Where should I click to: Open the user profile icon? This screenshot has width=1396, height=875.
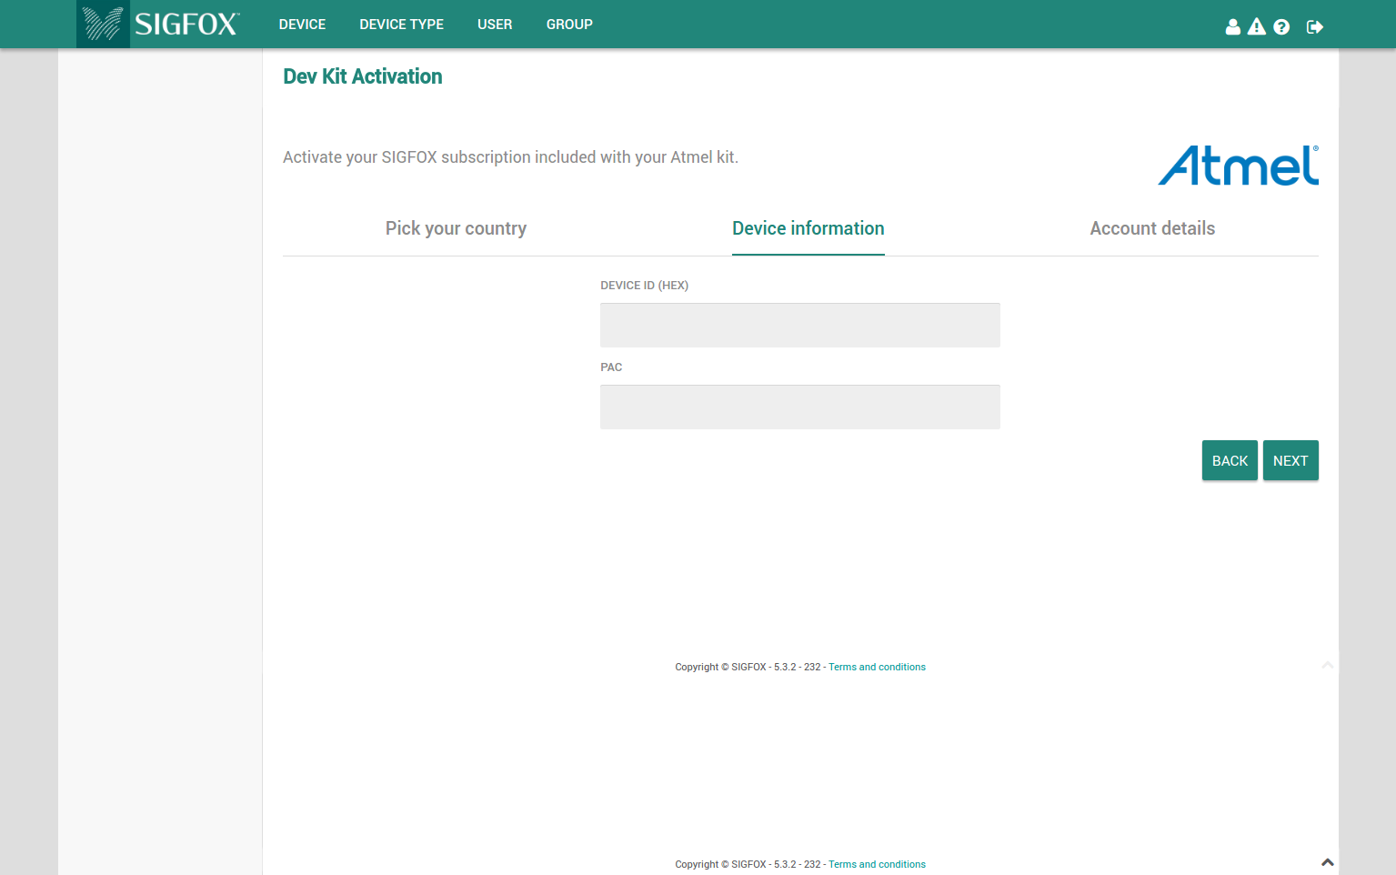(x=1232, y=27)
